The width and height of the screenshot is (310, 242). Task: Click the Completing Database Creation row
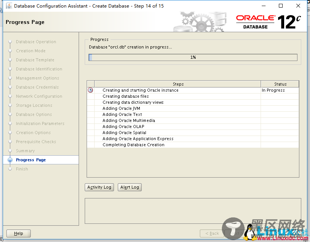[193, 145]
